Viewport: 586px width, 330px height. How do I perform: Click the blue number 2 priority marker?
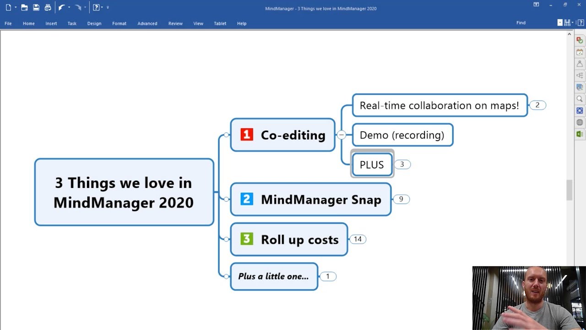click(247, 199)
